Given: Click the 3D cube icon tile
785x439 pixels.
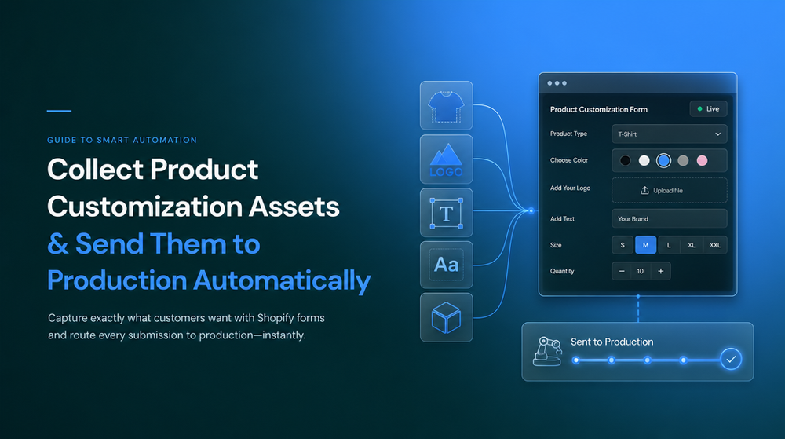Looking at the screenshot, I should 446,317.
